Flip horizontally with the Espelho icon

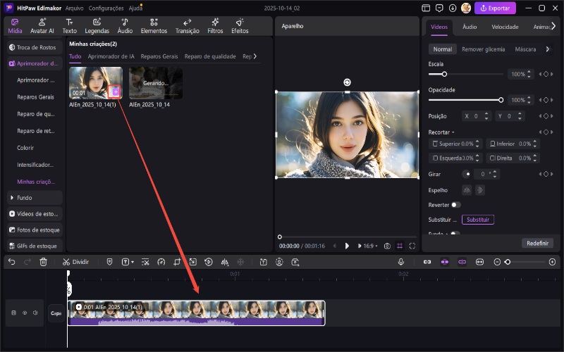[x=467, y=190]
